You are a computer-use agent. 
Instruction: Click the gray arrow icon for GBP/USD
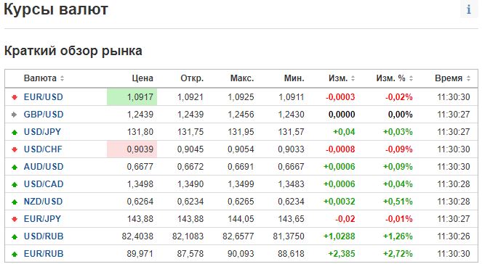point(15,115)
